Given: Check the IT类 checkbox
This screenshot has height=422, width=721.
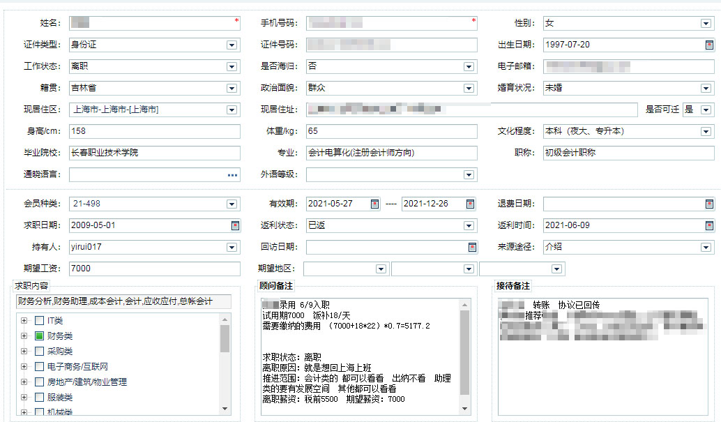Looking at the screenshot, I should pos(40,320).
